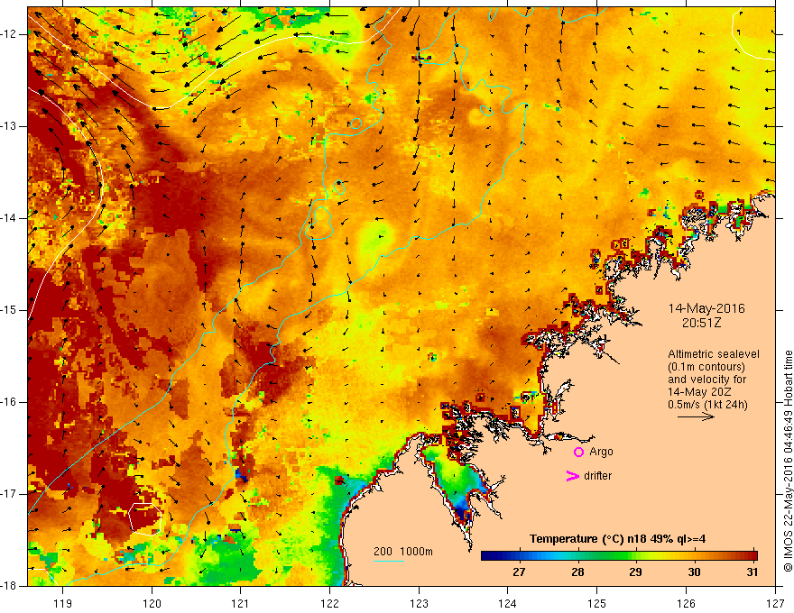Image resolution: width=794 pixels, height=613 pixels.
Task: Click longitude axis label 127
Action: coord(775,603)
